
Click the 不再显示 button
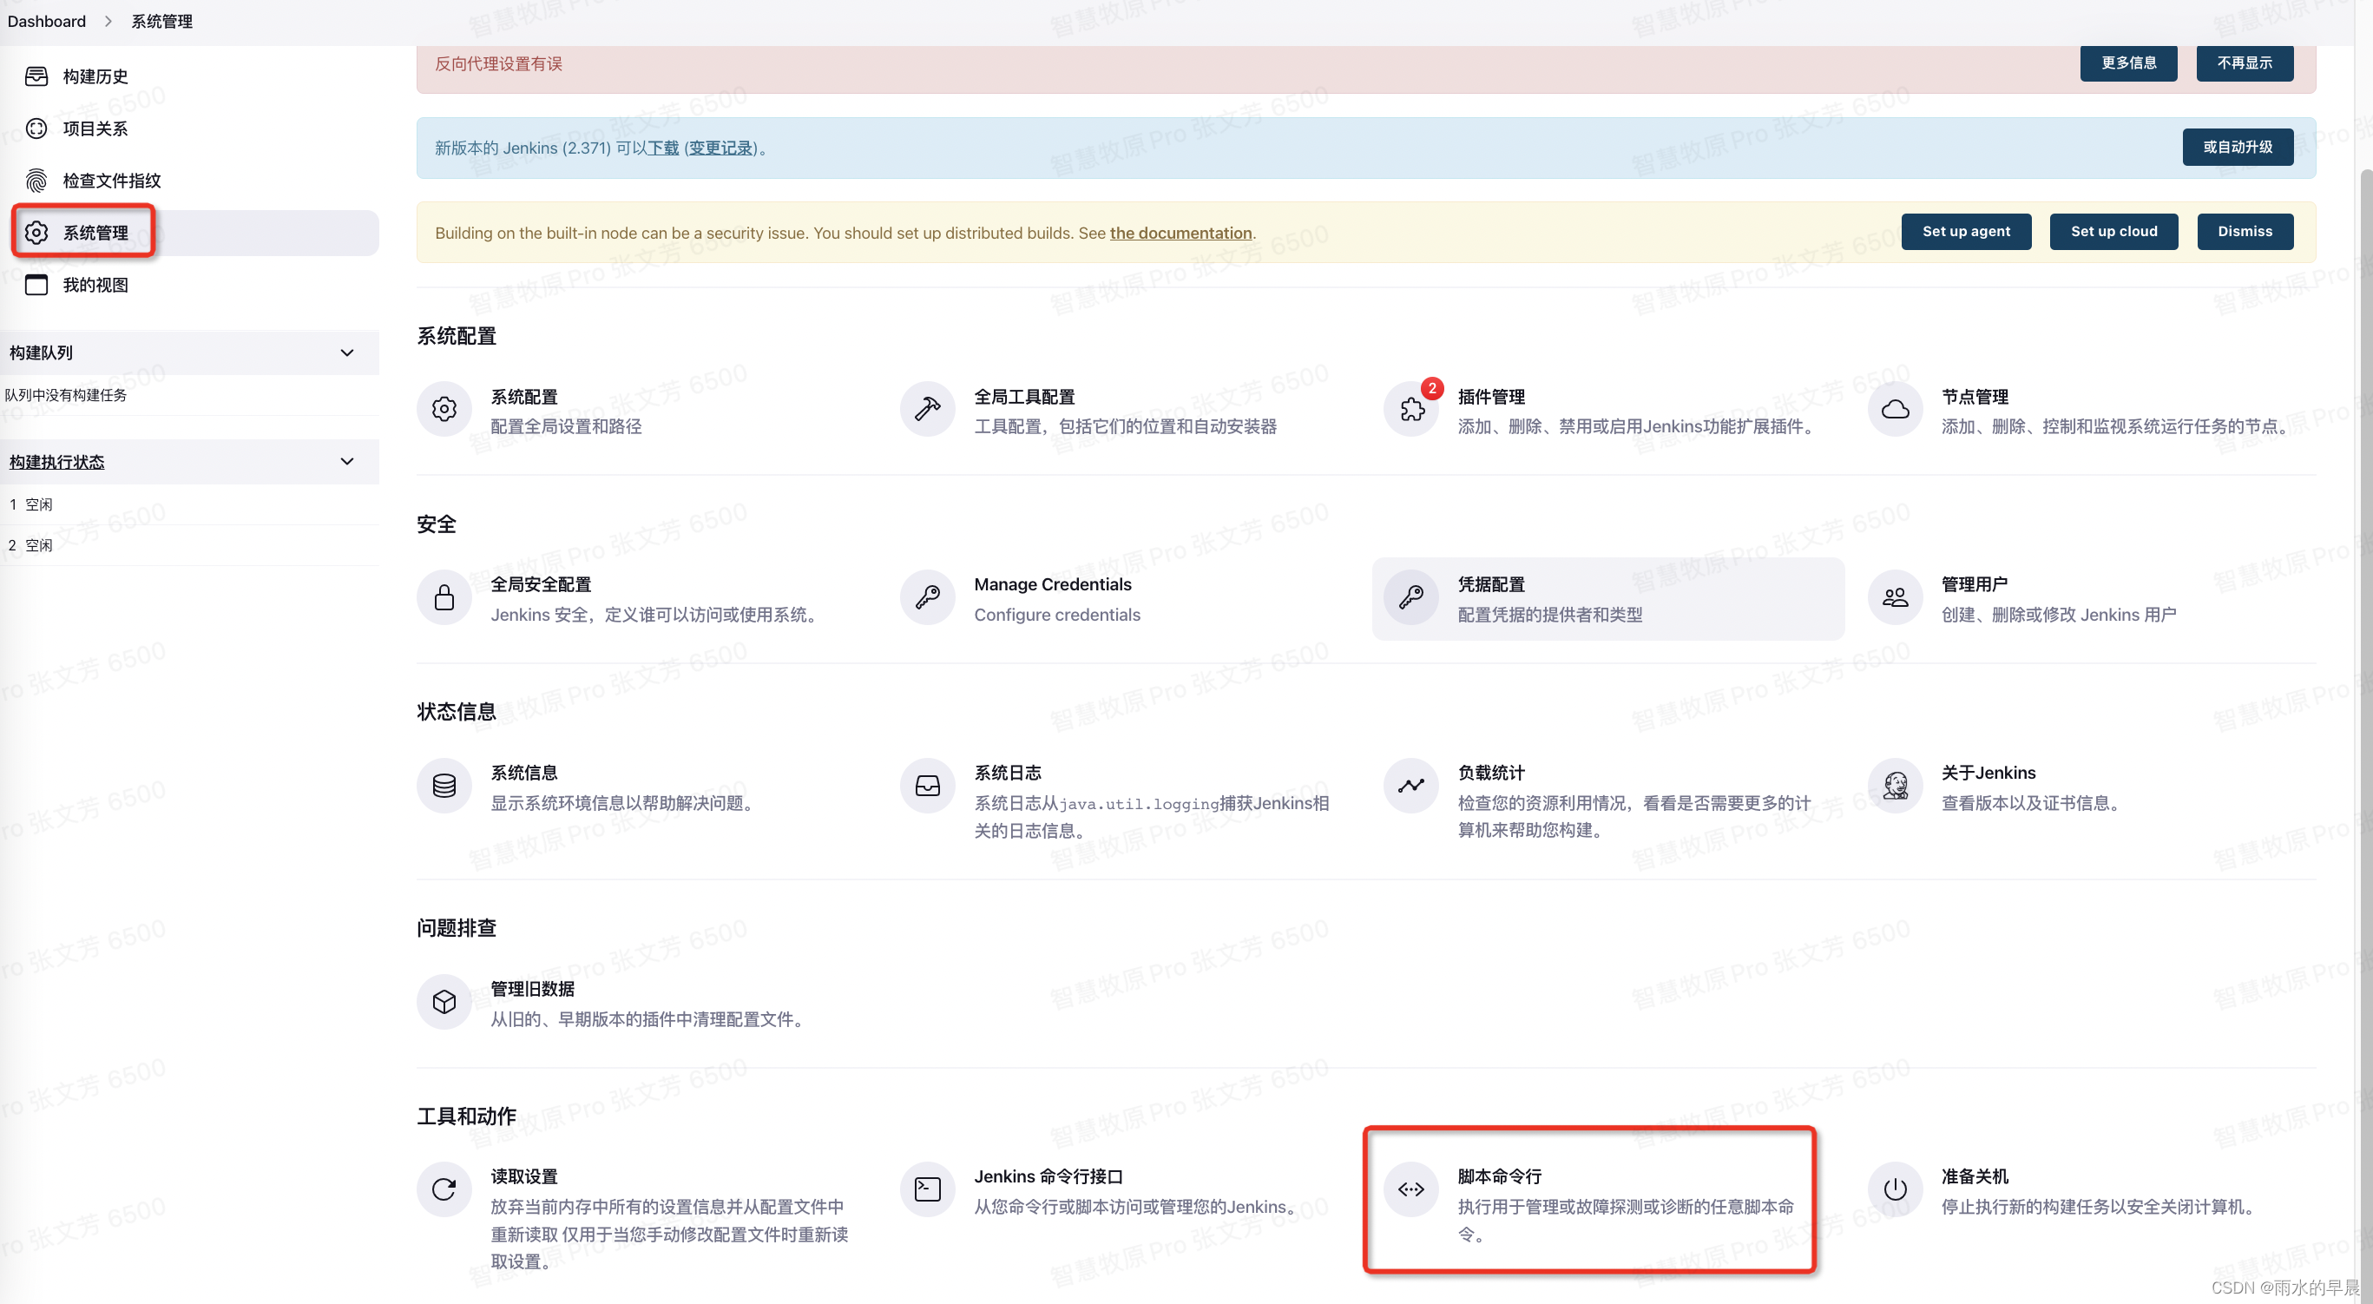click(2244, 63)
